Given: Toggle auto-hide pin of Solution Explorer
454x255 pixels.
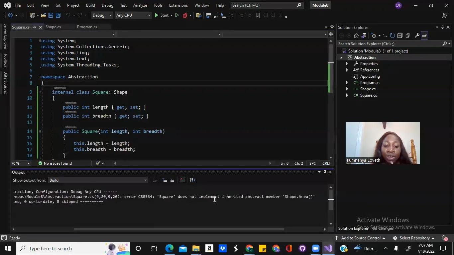Looking at the screenshot, I should tap(442, 27).
